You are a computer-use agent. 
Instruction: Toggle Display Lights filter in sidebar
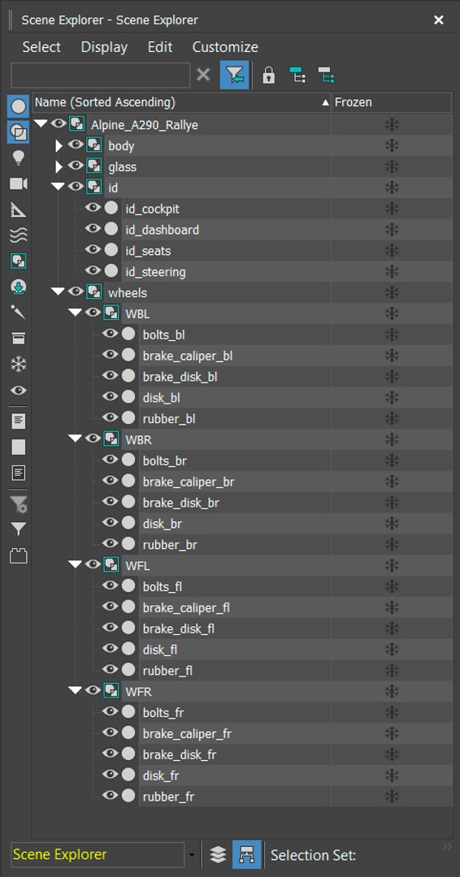(x=19, y=158)
